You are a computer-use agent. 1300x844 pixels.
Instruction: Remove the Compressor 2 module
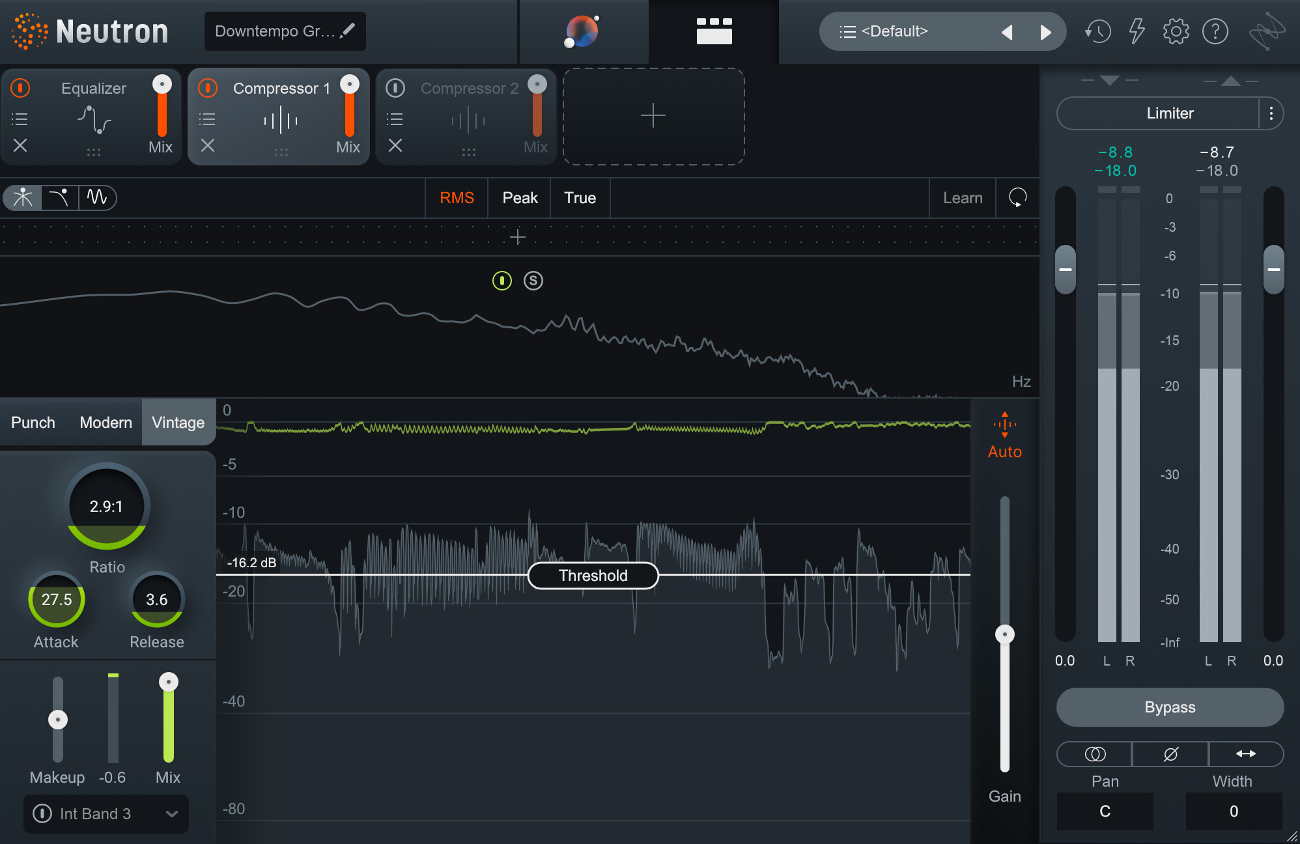pos(395,145)
